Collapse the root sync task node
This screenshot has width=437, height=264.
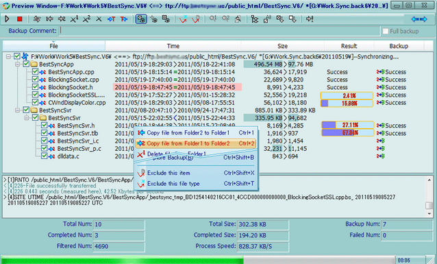[8, 57]
